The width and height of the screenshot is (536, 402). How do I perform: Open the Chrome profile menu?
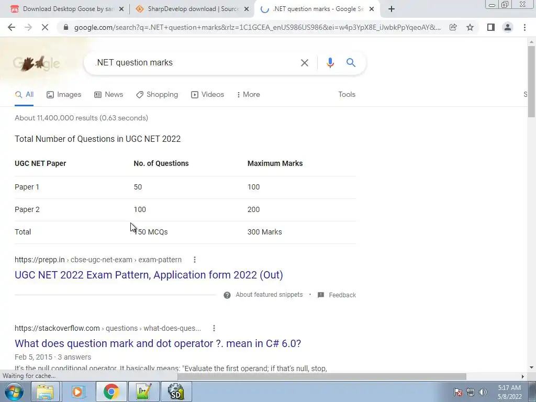tap(508, 27)
